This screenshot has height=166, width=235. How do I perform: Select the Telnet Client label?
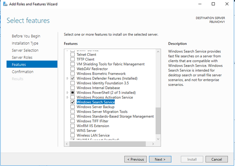[x=86, y=55]
